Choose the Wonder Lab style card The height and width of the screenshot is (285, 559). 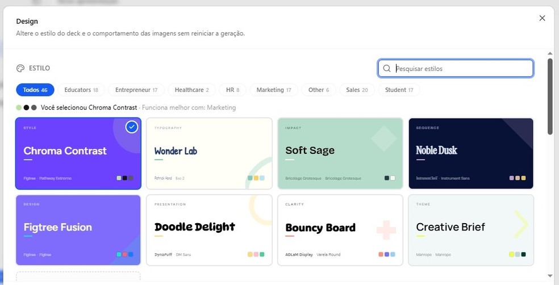[209, 153]
